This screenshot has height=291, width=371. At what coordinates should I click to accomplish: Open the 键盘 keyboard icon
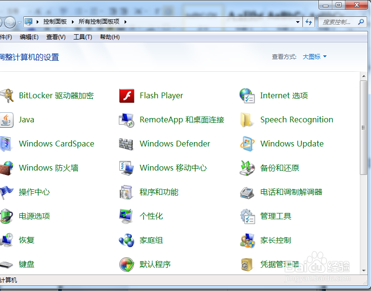click(x=6, y=265)
